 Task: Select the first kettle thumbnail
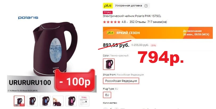19,101
